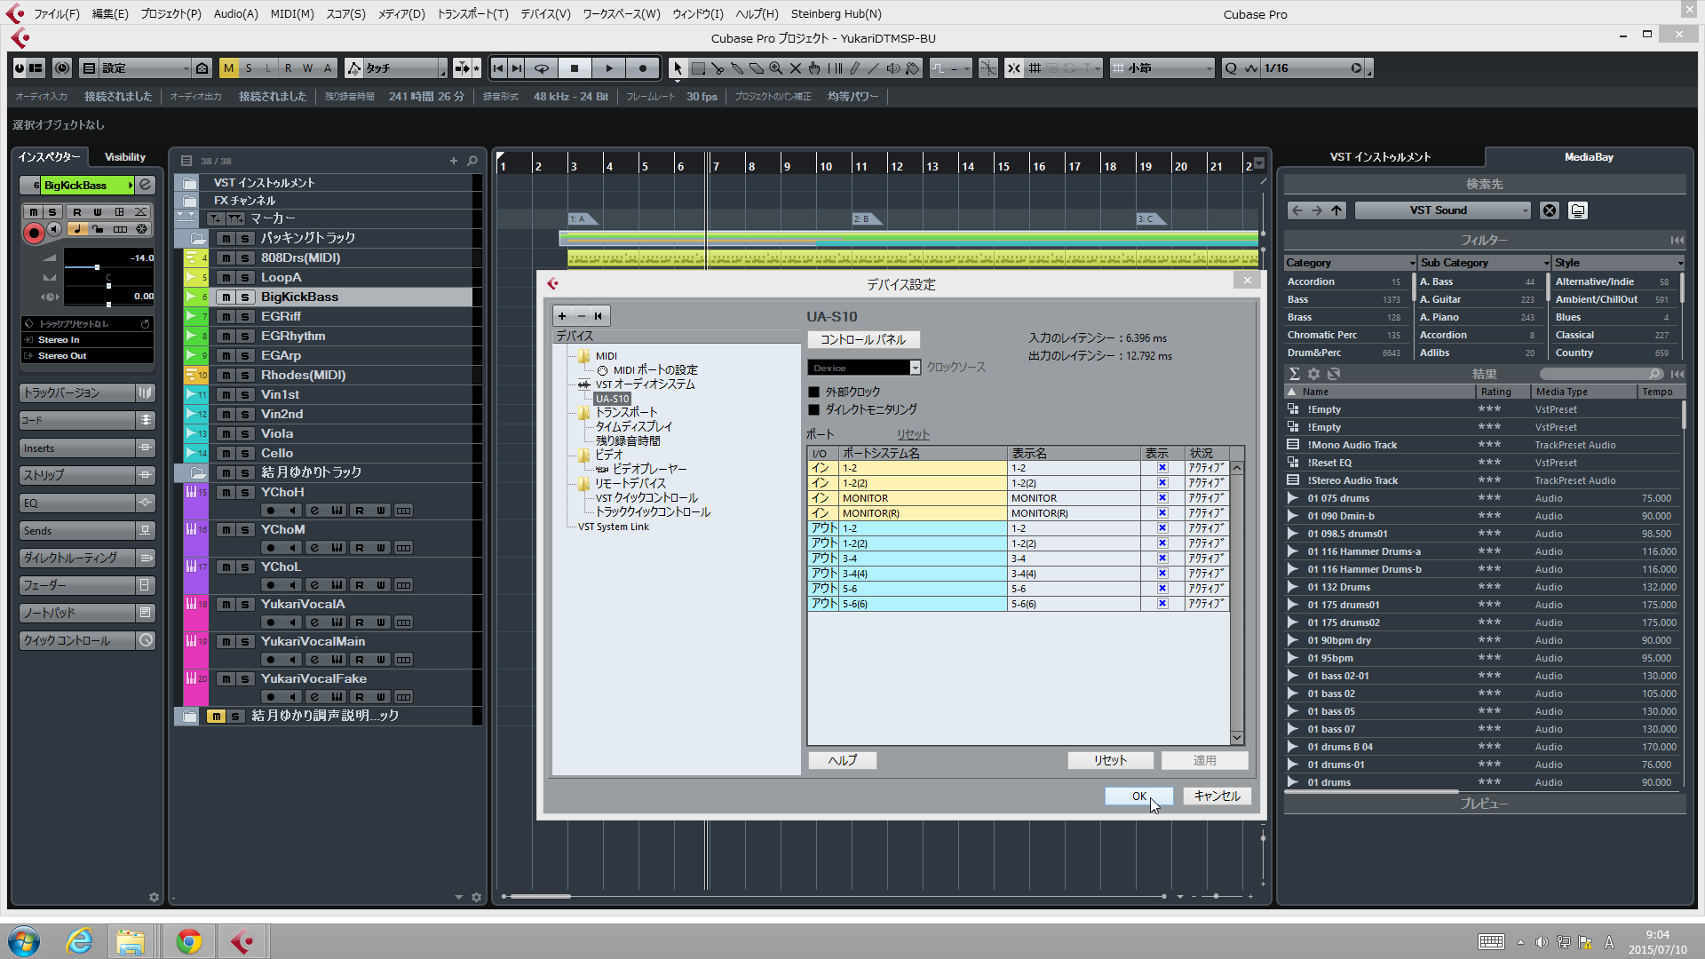The image size is (1705, 959).
Task: Select the Draw pencil tool
Action: (x=854, y=68)
